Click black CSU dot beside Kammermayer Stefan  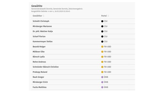coord(102,41)
